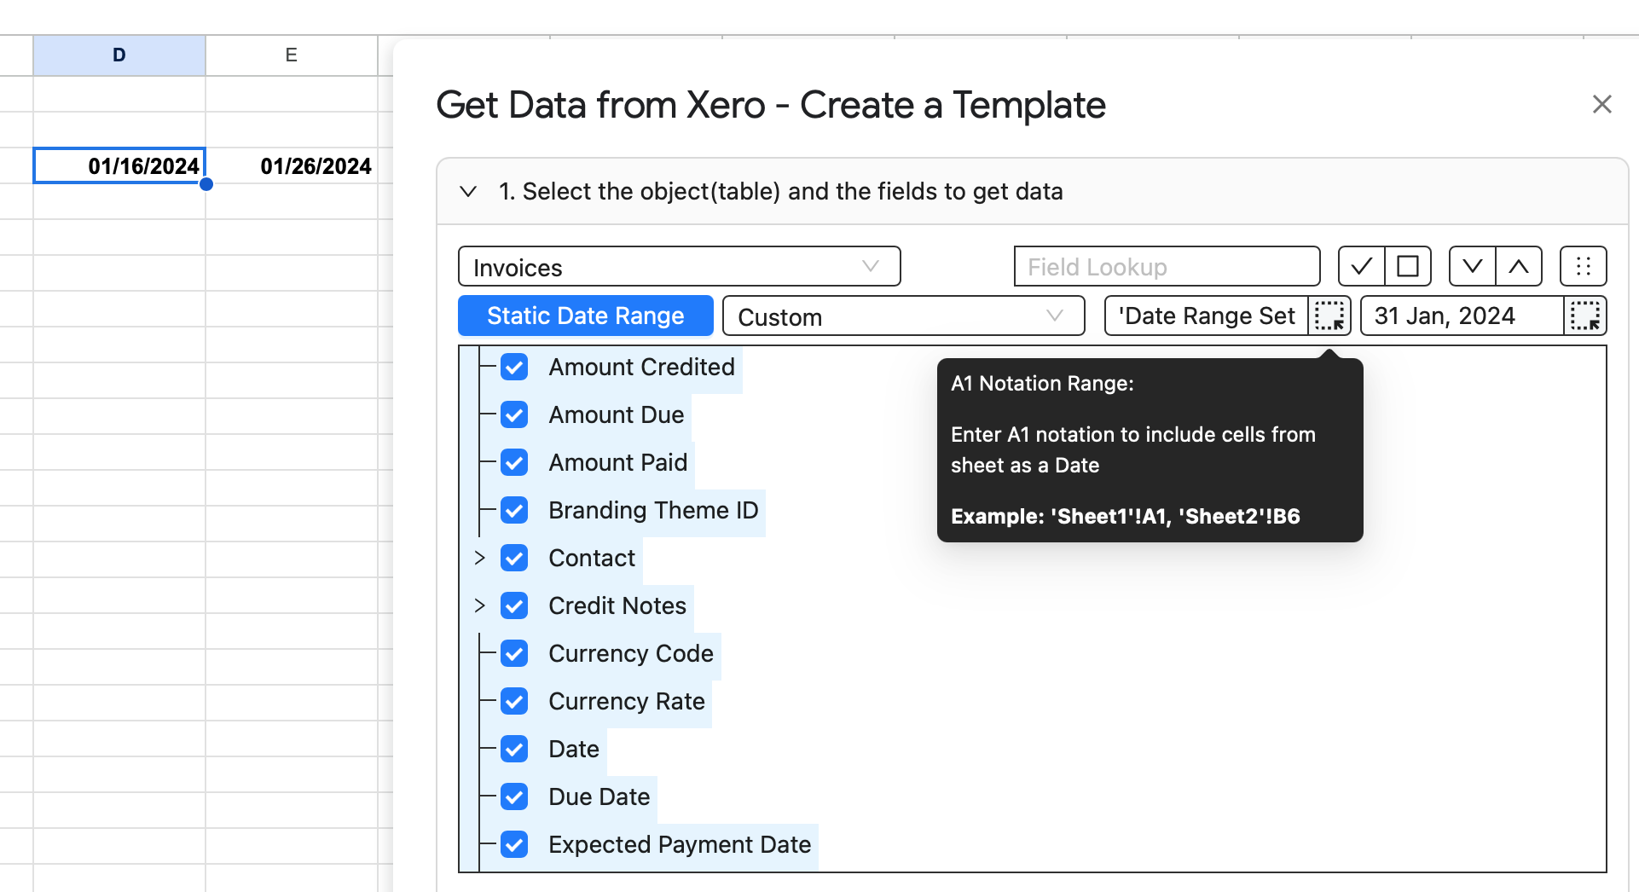1639x892 pixels.
Task: Select column D header
Action: 119,55
